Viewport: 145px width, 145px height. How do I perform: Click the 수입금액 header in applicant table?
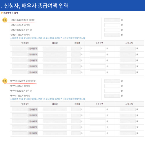coord(99,43)
